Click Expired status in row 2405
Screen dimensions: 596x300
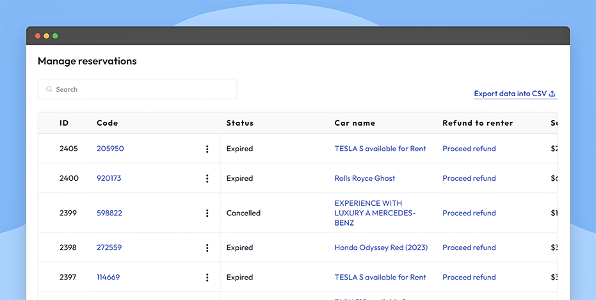click(x=239, y=149)
